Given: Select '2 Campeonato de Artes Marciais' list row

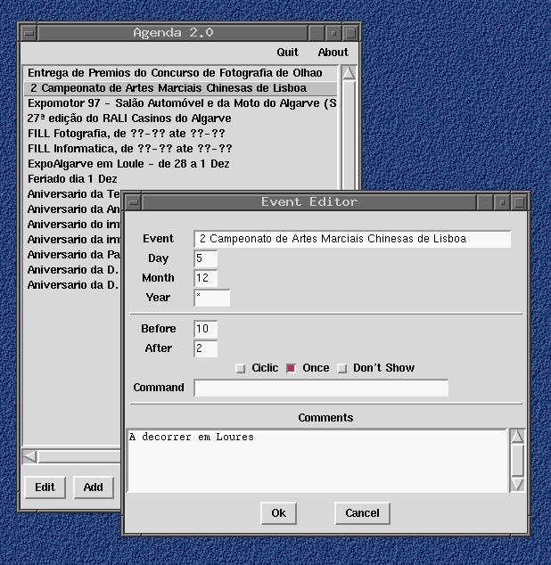Looking at the screenshot, I should pyautogui.click(x=181, y=88).
